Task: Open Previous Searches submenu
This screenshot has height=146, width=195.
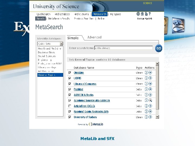Action: click(84, 19)
